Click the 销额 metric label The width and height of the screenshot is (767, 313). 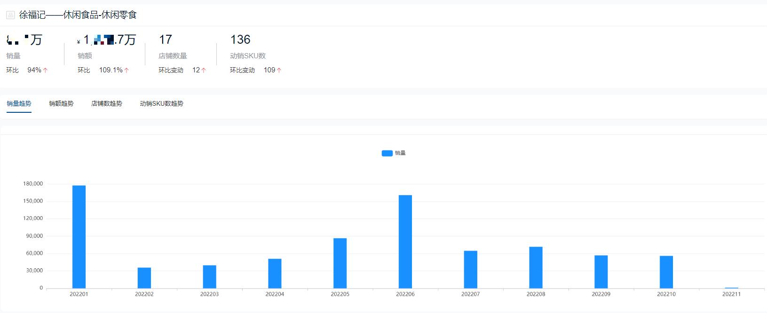(85, 56)
